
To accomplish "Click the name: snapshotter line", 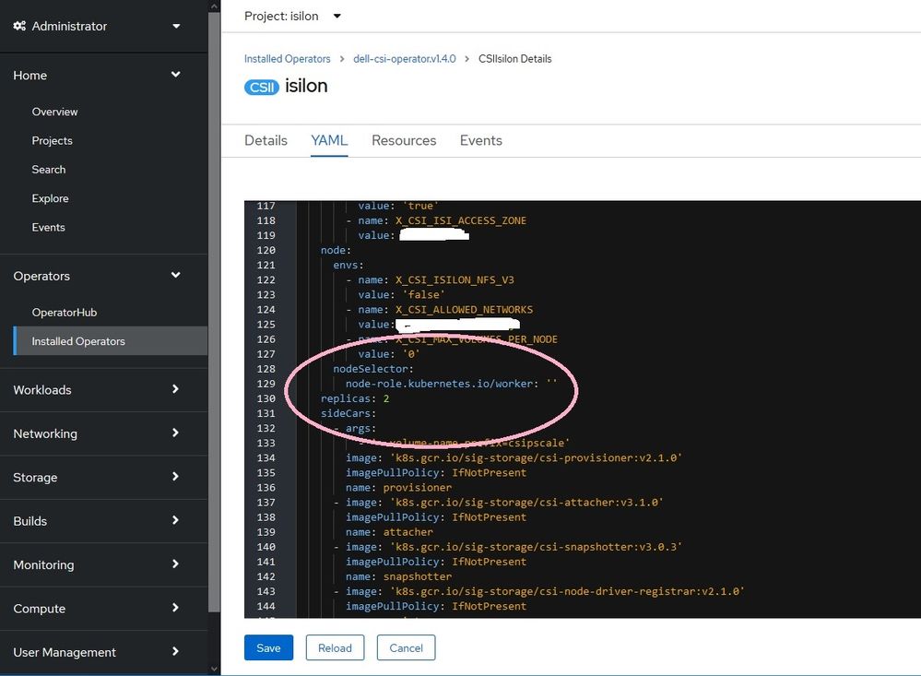I will click(x=399, y=576).
